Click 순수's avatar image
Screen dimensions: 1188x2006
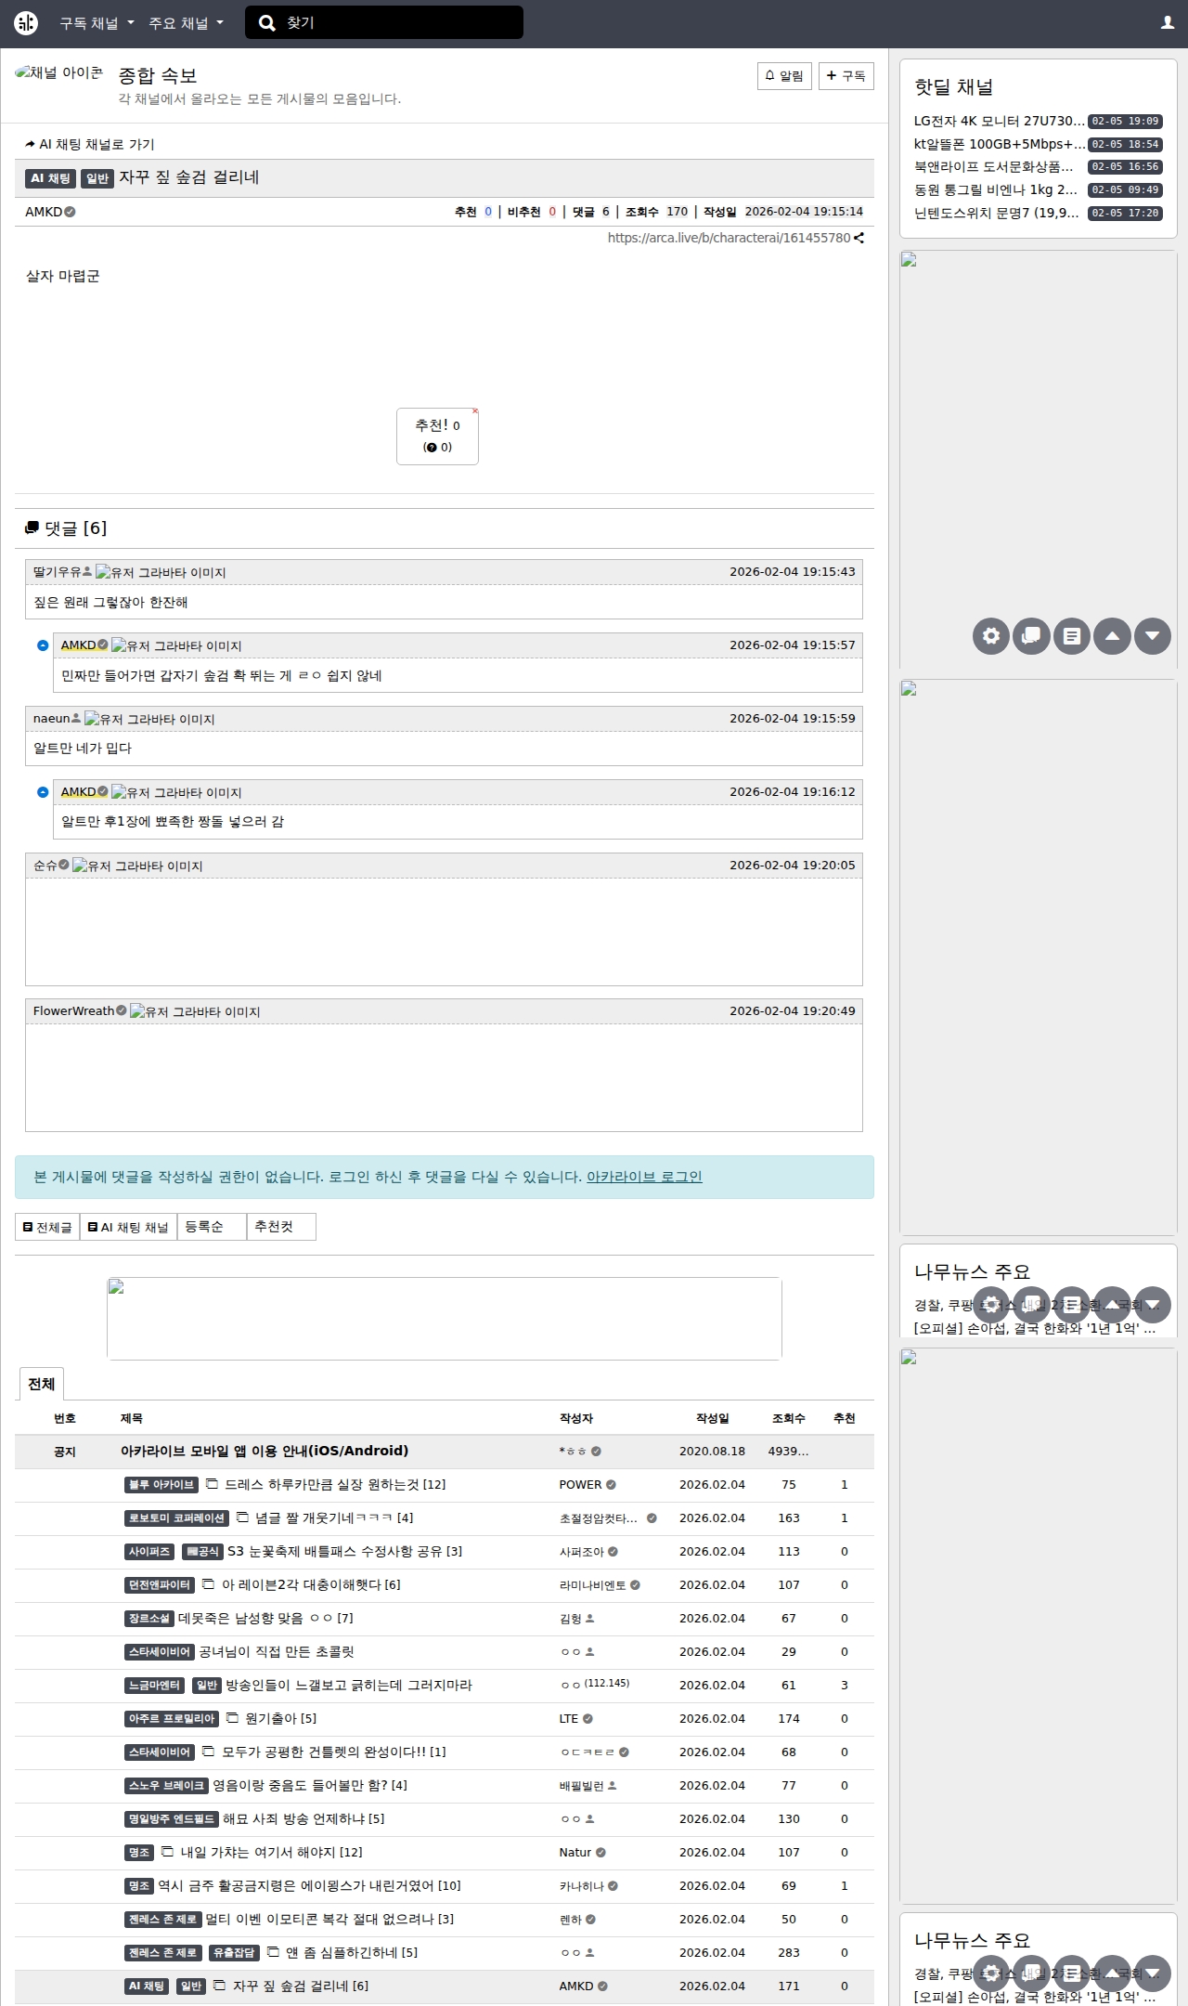click(x=137, y=866)
